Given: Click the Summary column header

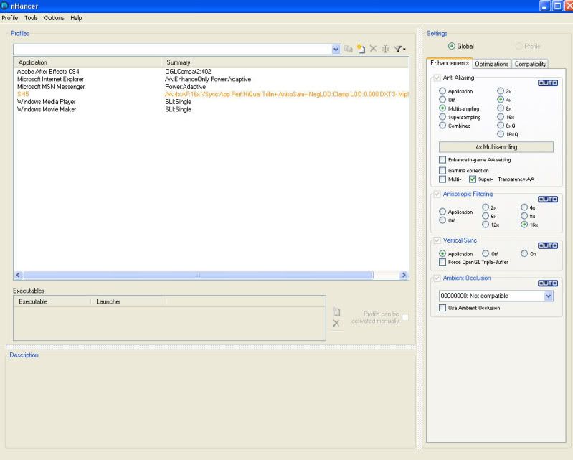Looking at the screenshot, I should coord(285,62).
